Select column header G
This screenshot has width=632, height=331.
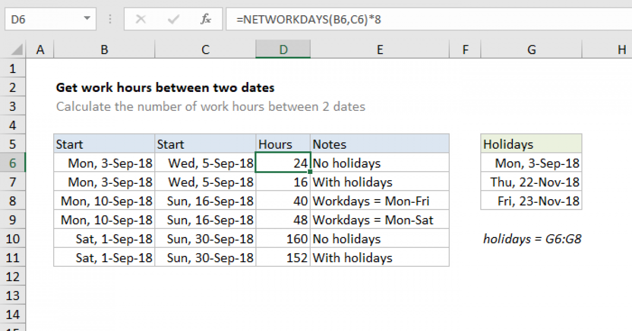(531, 49)
